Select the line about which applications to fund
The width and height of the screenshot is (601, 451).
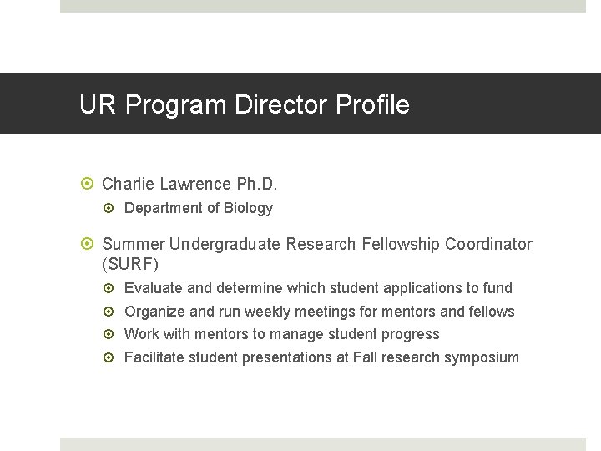(318, 288)
